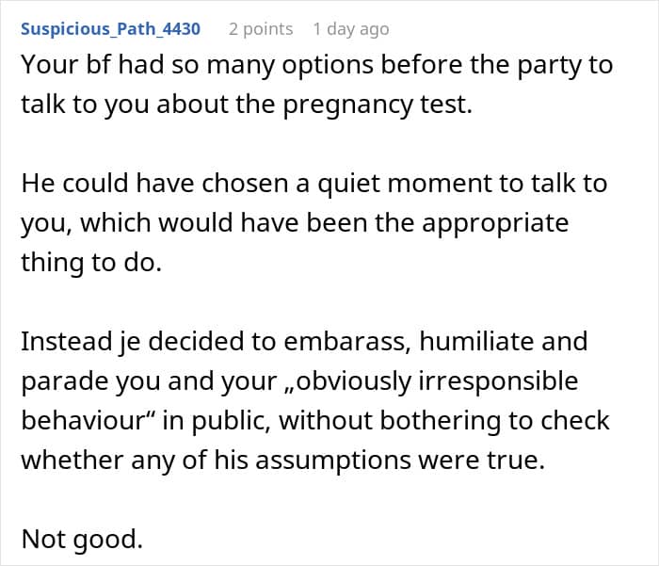Click the line "thing to do."

coord(91,263)
